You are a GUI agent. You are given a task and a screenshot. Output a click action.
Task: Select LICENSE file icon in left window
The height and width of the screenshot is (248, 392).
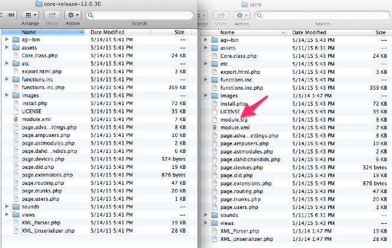[x=16, y=111]
